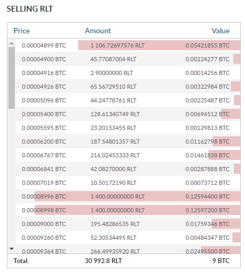Click the scroll down arrow in order list
Image resolution: width=245 pixels, height=272 pixels.
[x=12, y=249]
